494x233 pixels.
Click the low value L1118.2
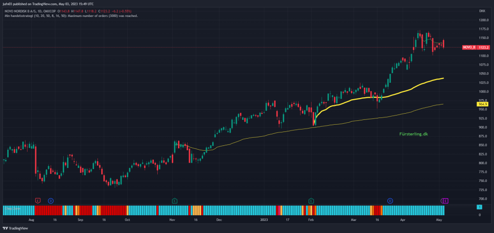click(91, 12)
